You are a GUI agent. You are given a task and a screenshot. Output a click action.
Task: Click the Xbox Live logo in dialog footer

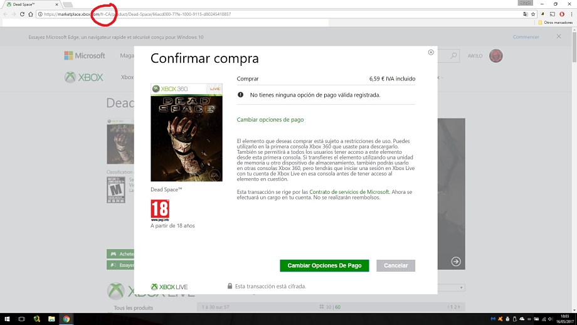(169, 287)
